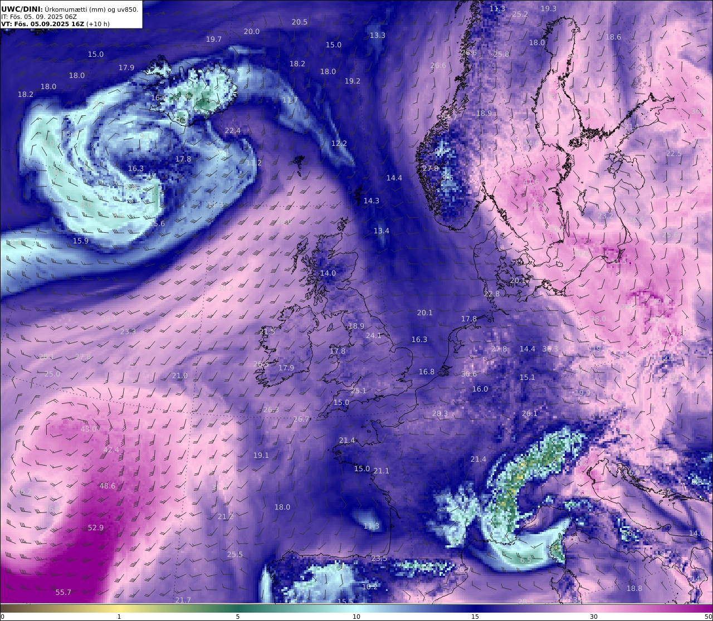Click the 21.7 value at the bottom
This screenshot has width=713, height=621.
click(183, 600)
